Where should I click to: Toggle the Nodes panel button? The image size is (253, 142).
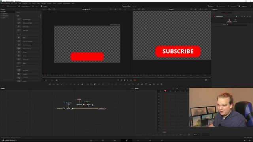(x=43, y=6)
